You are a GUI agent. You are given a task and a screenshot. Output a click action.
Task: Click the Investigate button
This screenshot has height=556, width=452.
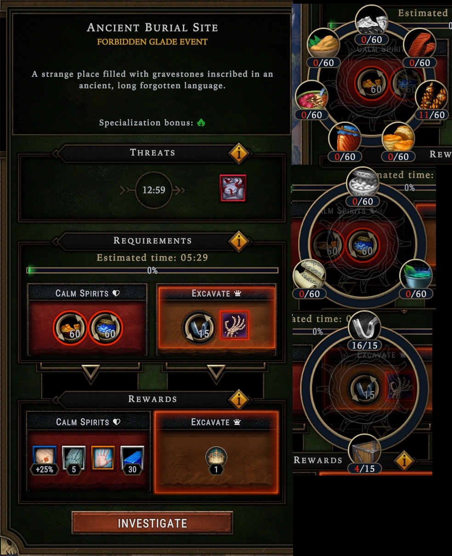152,523
